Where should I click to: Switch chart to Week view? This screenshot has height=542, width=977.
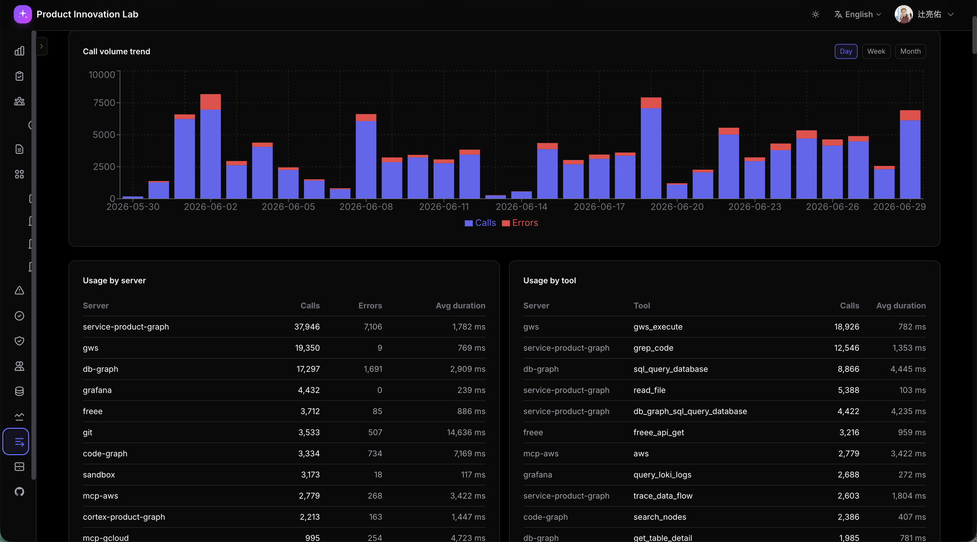coord(876,51)
